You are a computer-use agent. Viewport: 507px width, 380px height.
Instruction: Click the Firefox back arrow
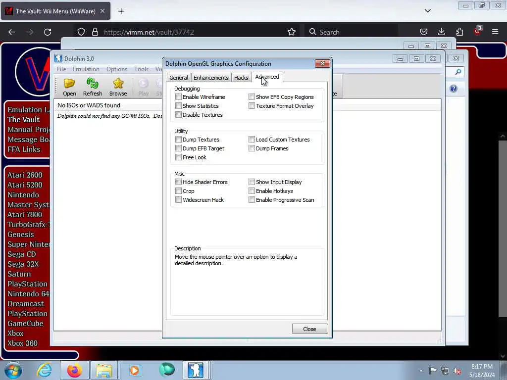coord(12,32)
